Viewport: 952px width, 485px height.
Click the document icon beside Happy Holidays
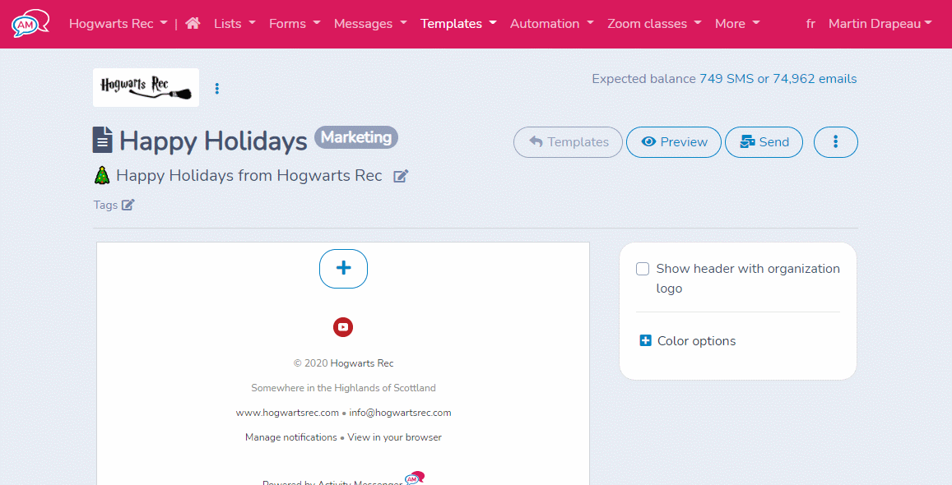103,140
